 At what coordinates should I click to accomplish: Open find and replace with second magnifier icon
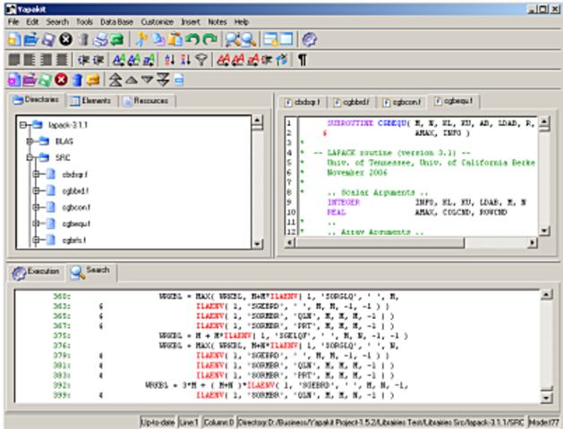point(249,39)
